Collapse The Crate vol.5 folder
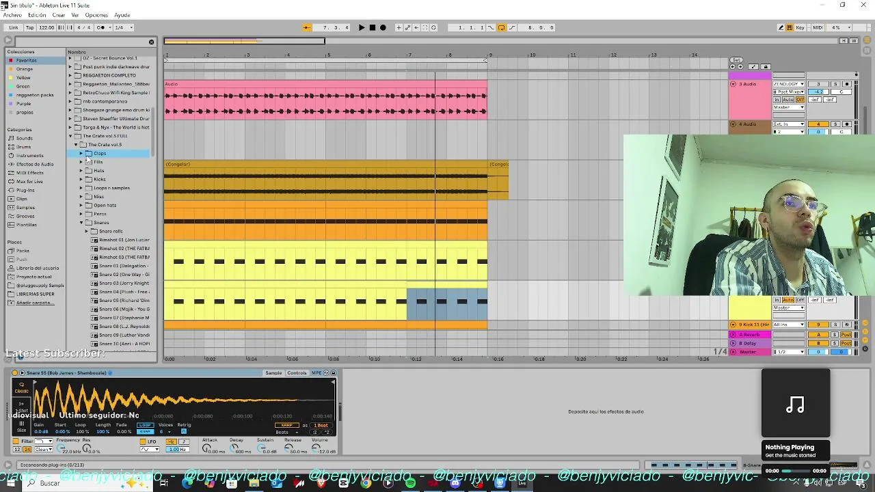Screen dimensions: 875x492 coord(76,145)
